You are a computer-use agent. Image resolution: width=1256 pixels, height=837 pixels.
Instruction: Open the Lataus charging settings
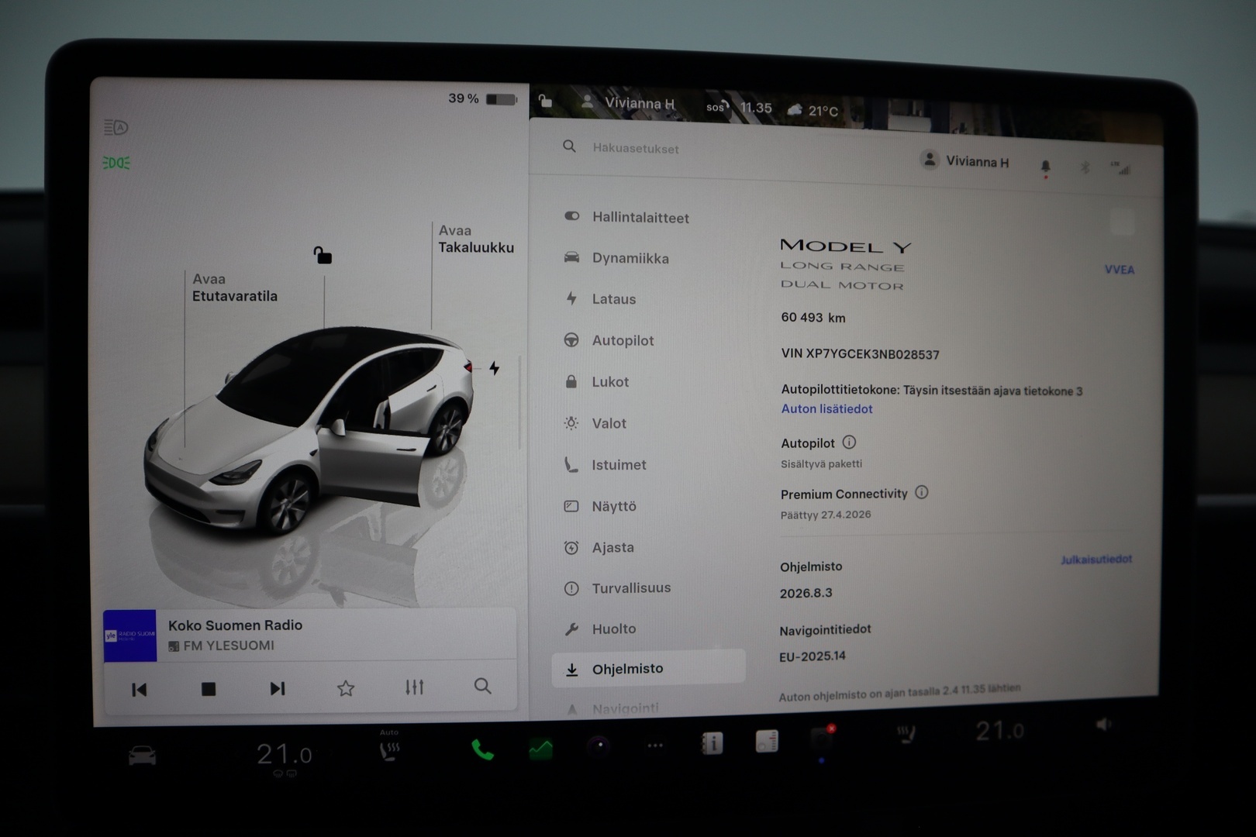614,299
